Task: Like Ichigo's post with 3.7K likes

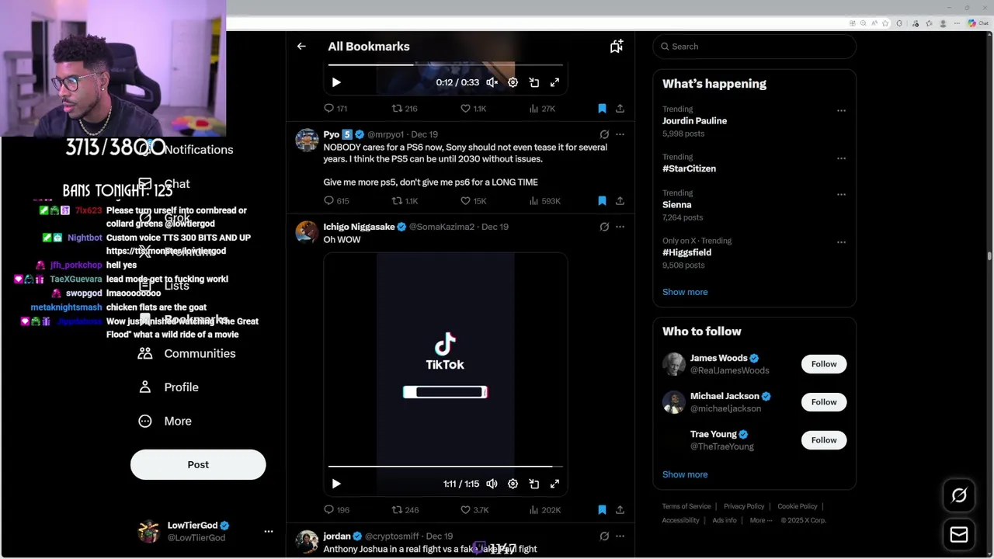Action: (474, 510)
